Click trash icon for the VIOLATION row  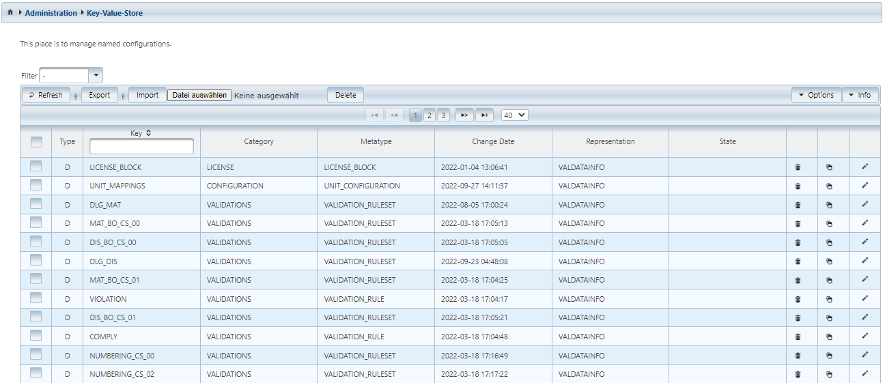798,299
